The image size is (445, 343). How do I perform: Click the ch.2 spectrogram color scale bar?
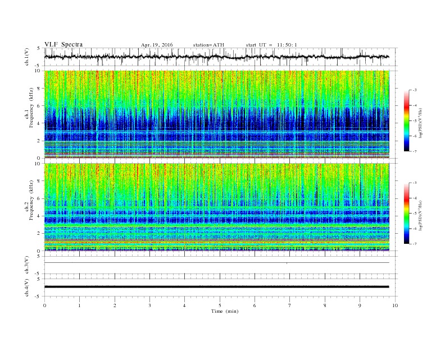pyautogui.click(x=406, y=213)
